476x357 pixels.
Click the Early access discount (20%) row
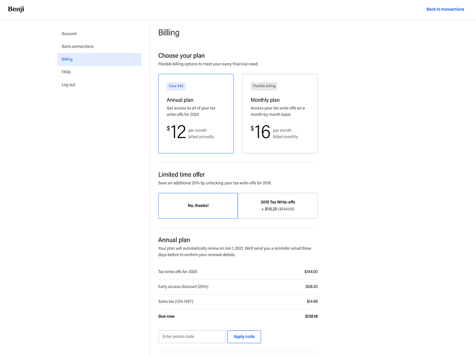point(238,287)
